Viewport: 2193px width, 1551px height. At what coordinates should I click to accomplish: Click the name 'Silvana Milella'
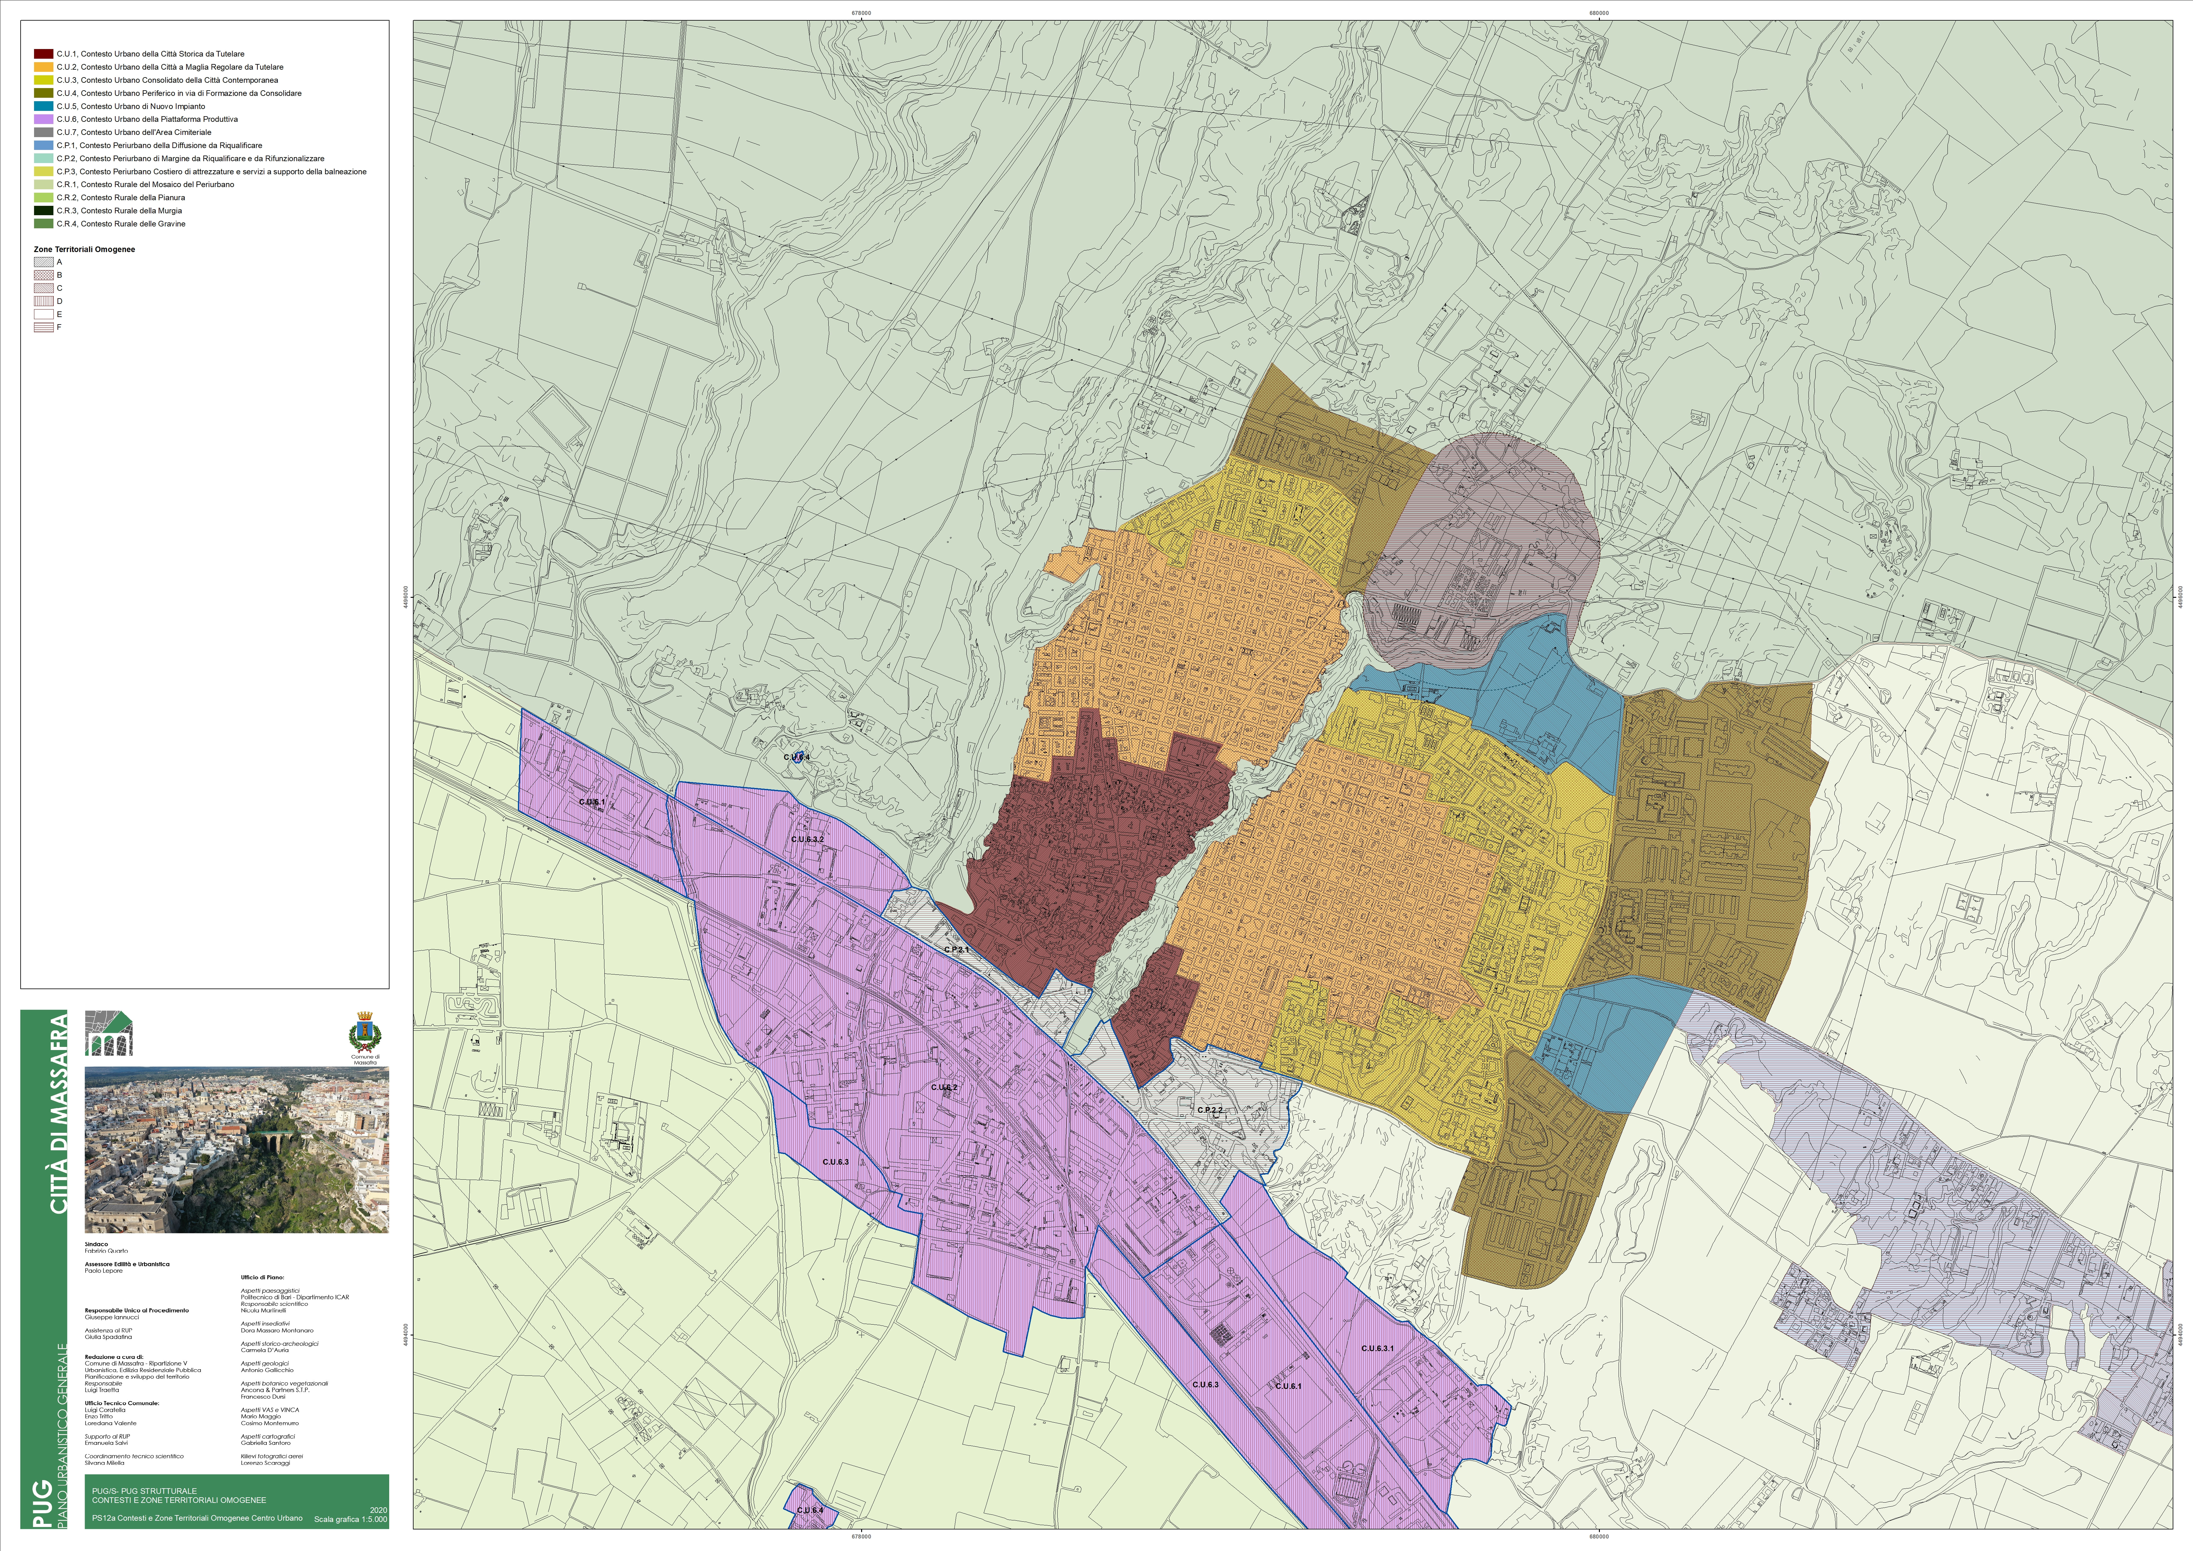coord(105,1463)
